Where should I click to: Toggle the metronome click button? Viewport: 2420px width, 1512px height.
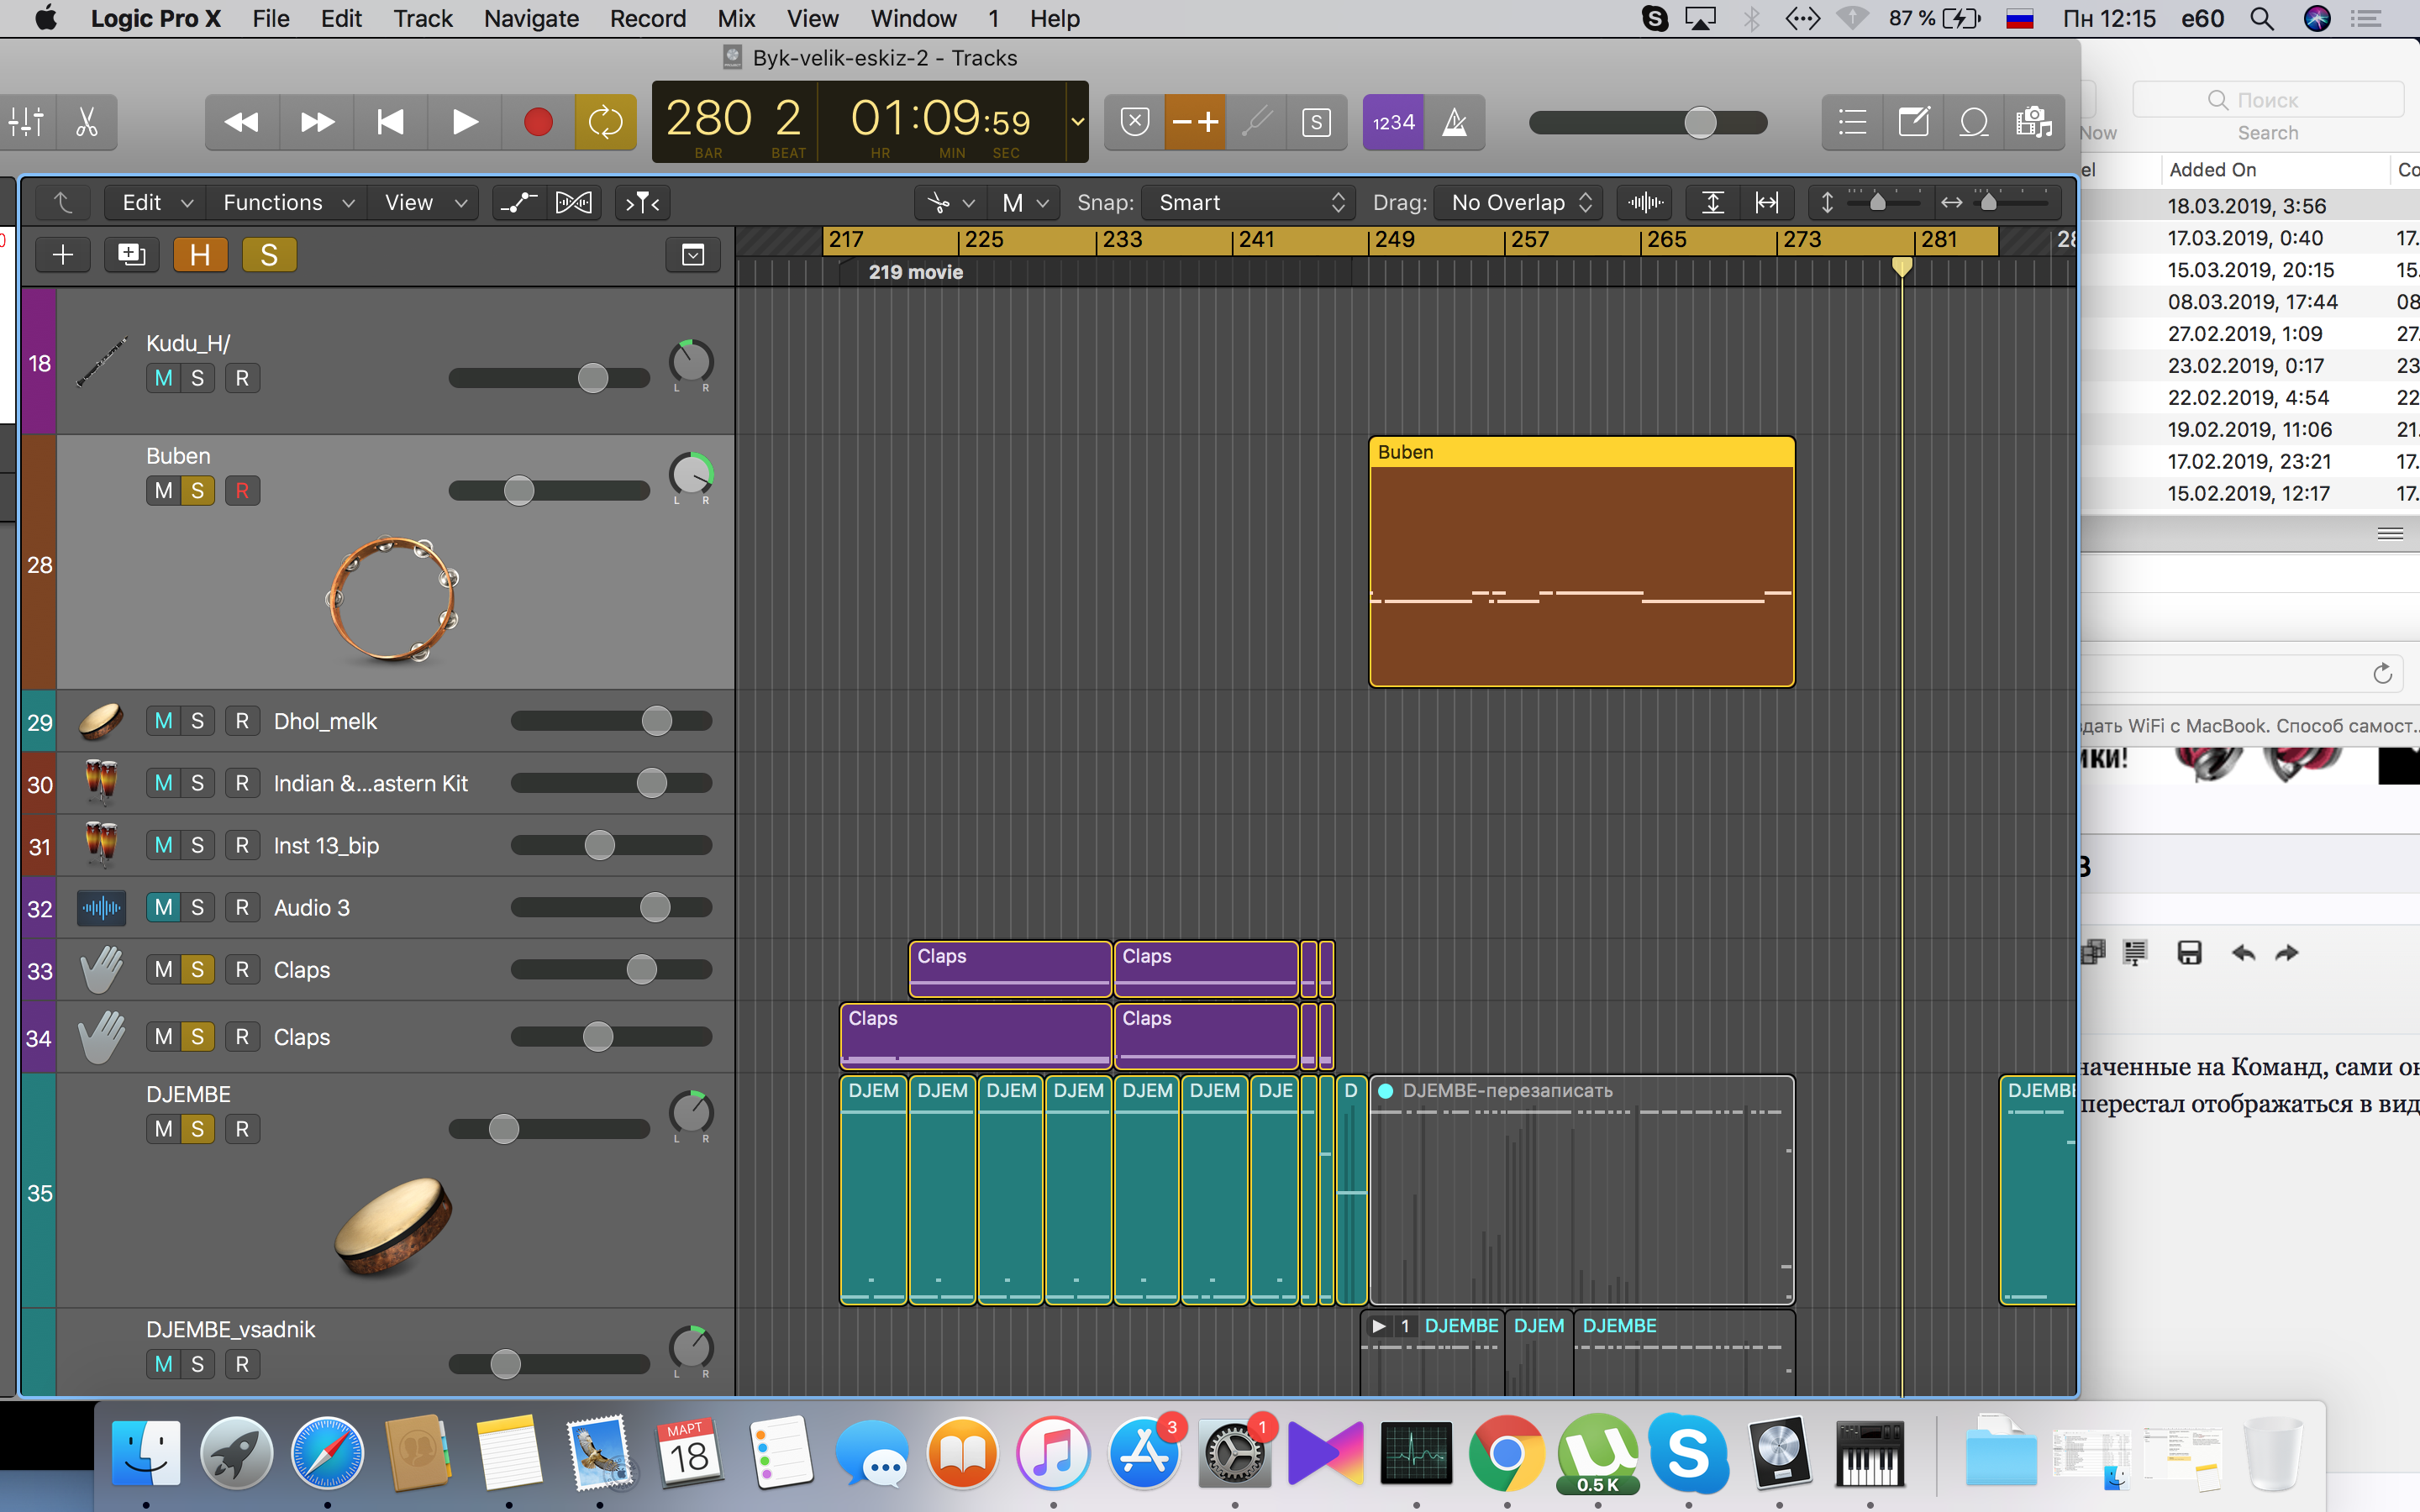pyautogui.click(x=1454, y=122)
